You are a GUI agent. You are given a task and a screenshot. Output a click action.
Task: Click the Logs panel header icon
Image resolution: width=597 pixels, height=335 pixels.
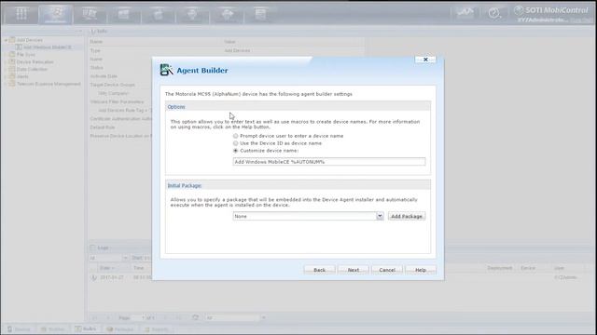coord(92,248)
